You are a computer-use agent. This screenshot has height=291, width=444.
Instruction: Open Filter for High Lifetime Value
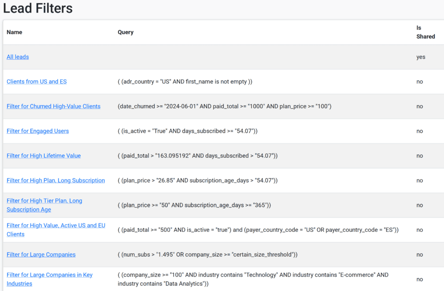[x=44, y=156]
